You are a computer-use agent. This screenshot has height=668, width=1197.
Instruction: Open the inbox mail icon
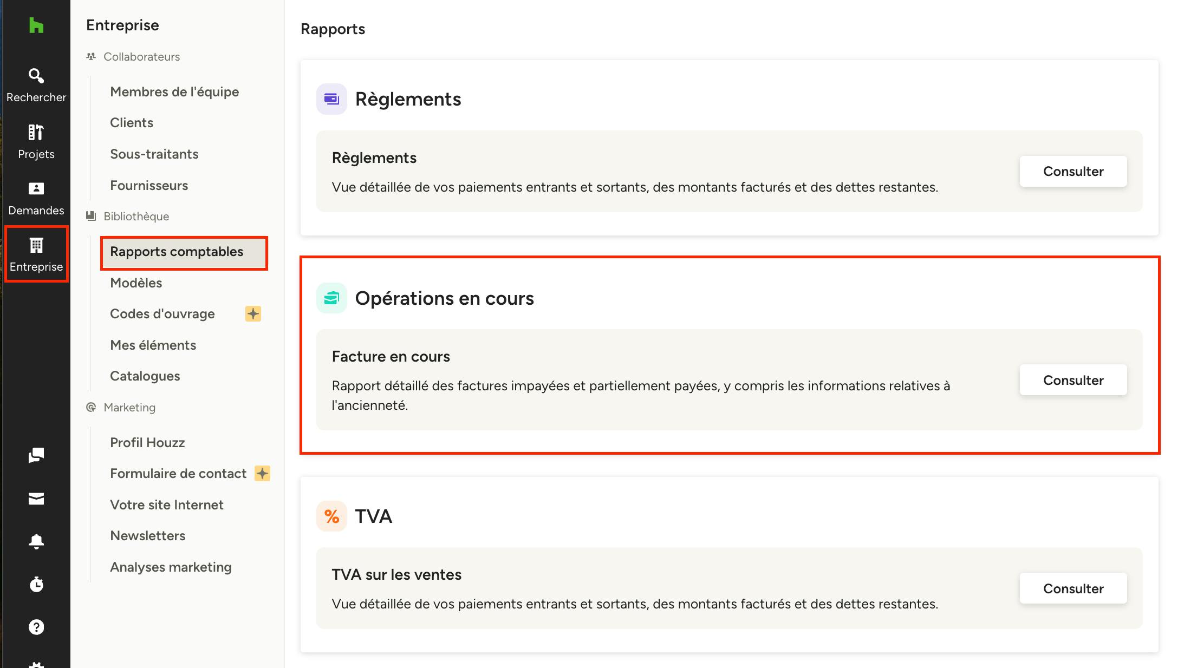(36, 499)
